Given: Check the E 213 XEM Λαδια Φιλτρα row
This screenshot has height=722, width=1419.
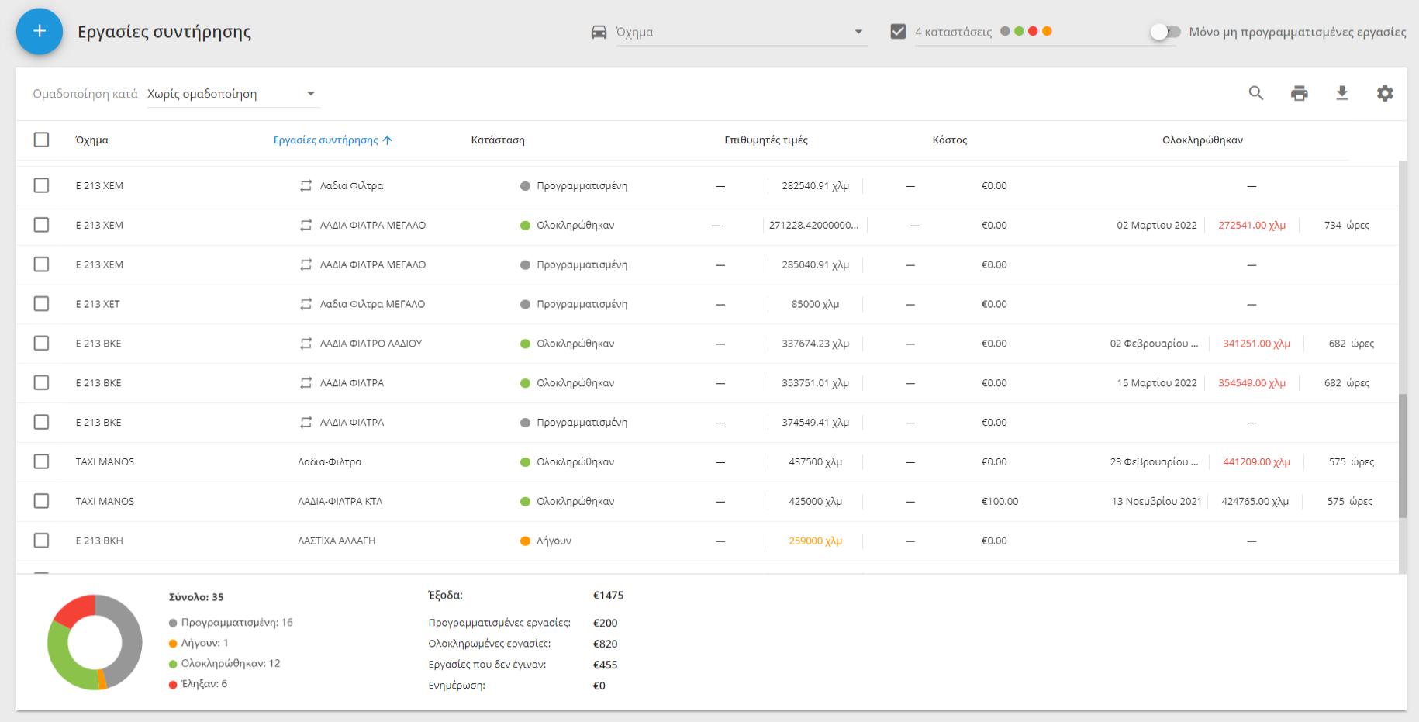Looking at the screenshot, I should tap(41, 185).
